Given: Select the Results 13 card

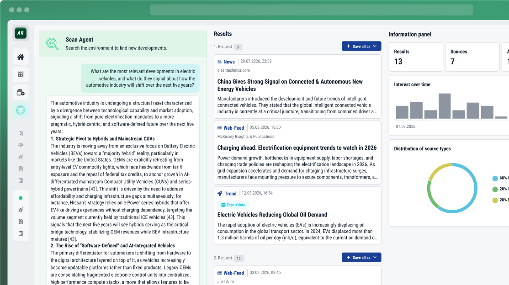Looking at the screenshot, I should [x=416, y=57].
